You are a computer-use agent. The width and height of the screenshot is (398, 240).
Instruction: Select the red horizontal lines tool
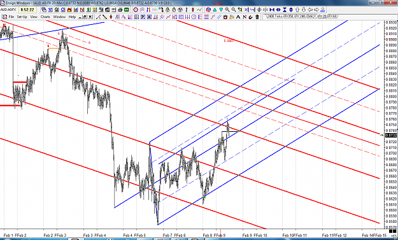tap(206, 17)
